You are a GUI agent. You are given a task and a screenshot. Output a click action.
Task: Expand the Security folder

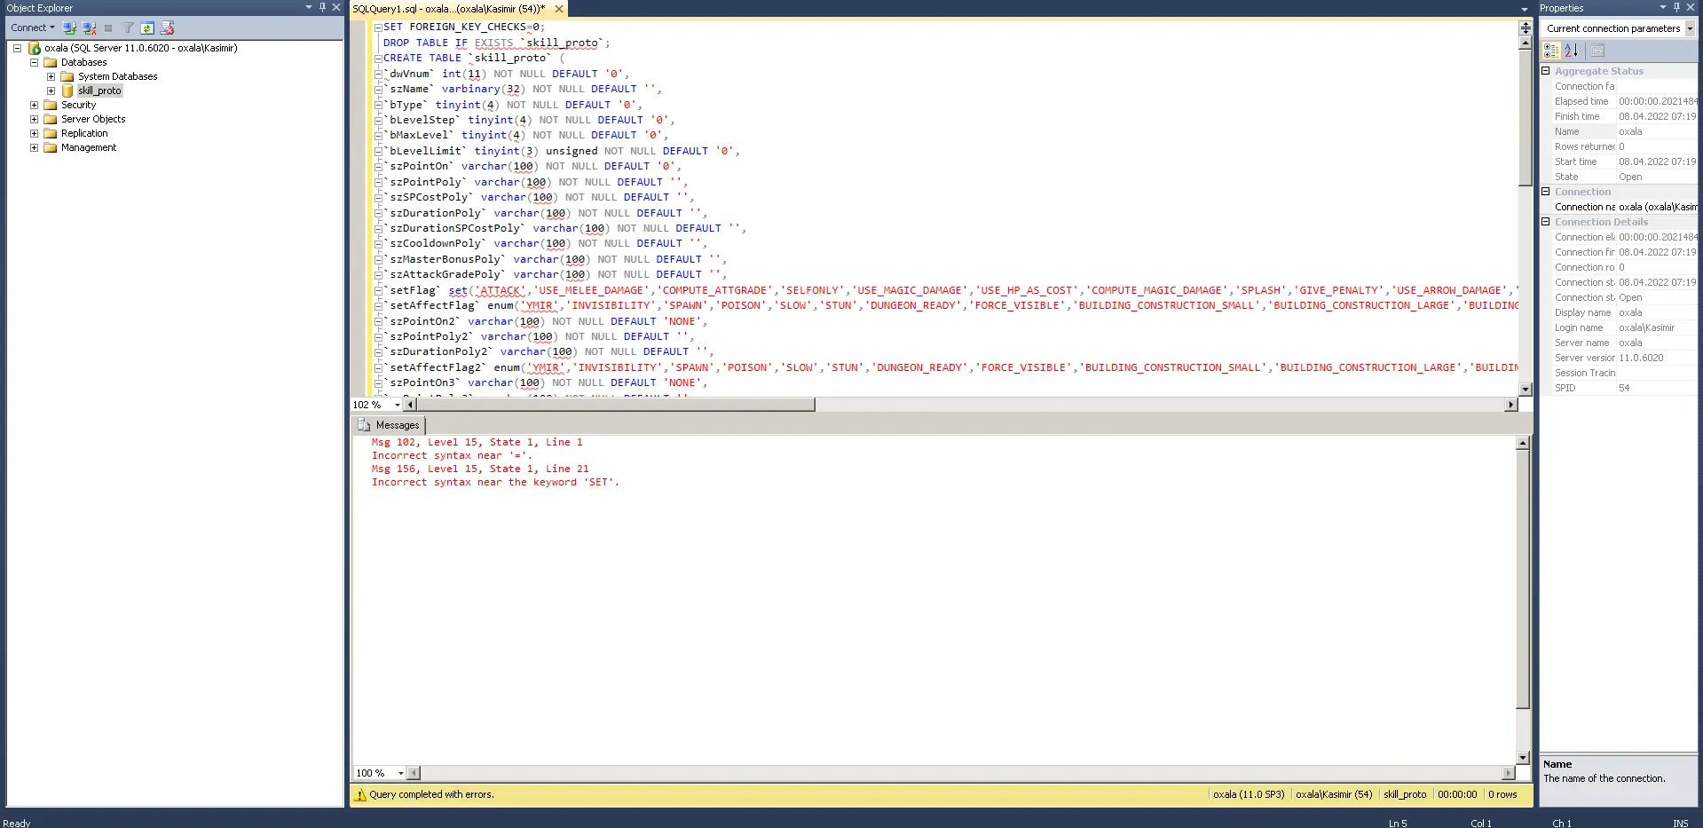(34, 105)
